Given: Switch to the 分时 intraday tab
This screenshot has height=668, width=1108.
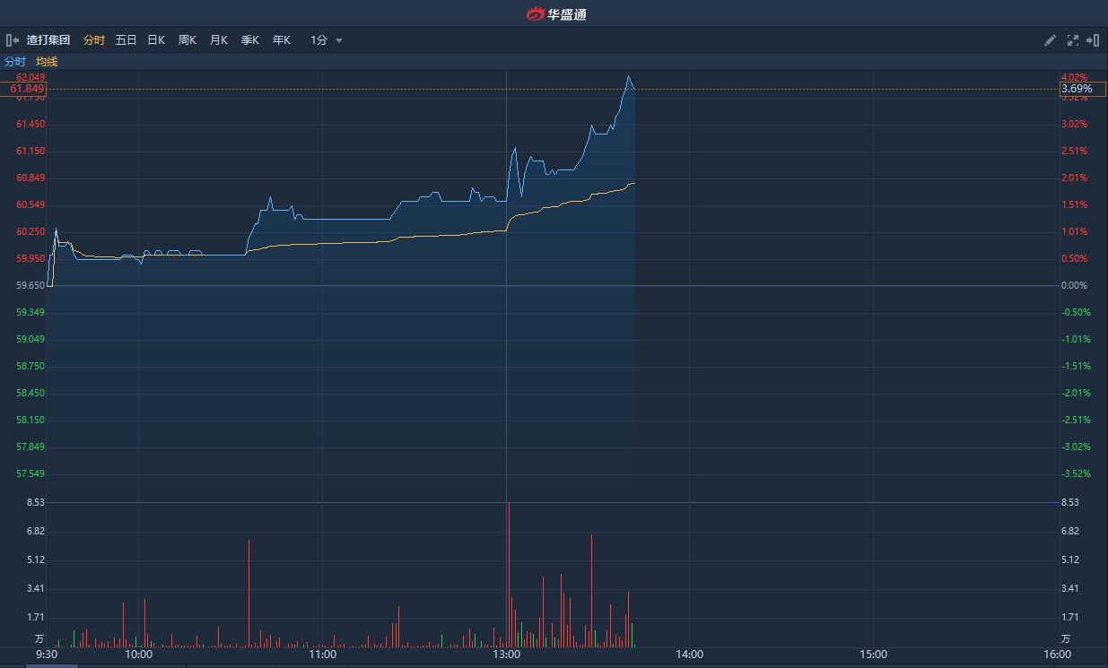Looking at the screenshot, I should (93, 40).
